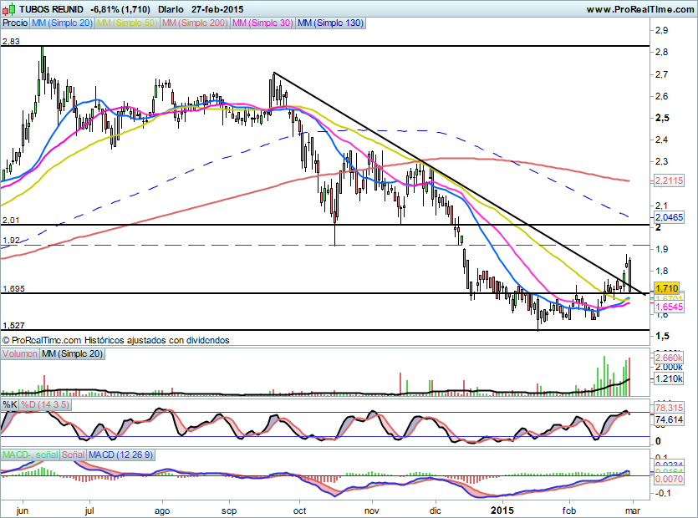698x518 pixels.
Task: Click the 1,527 support level label
Action: click(13, 326)
